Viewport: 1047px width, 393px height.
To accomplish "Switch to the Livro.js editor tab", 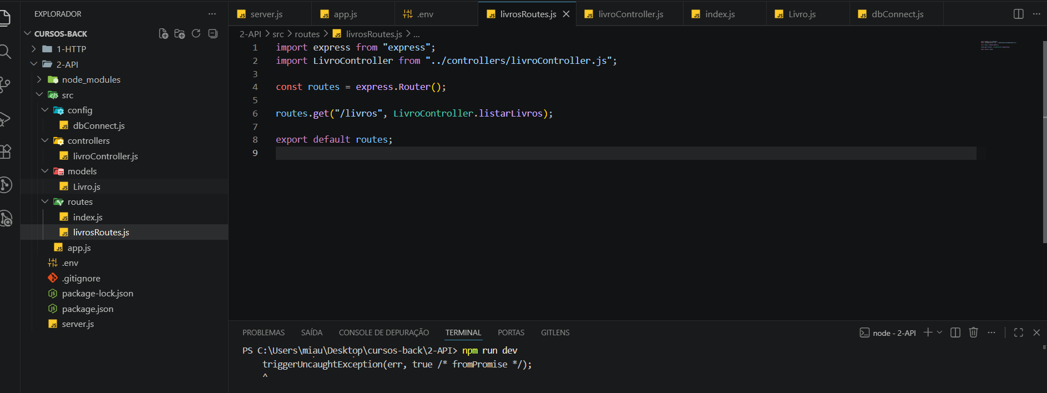I will tap(808, 14).
